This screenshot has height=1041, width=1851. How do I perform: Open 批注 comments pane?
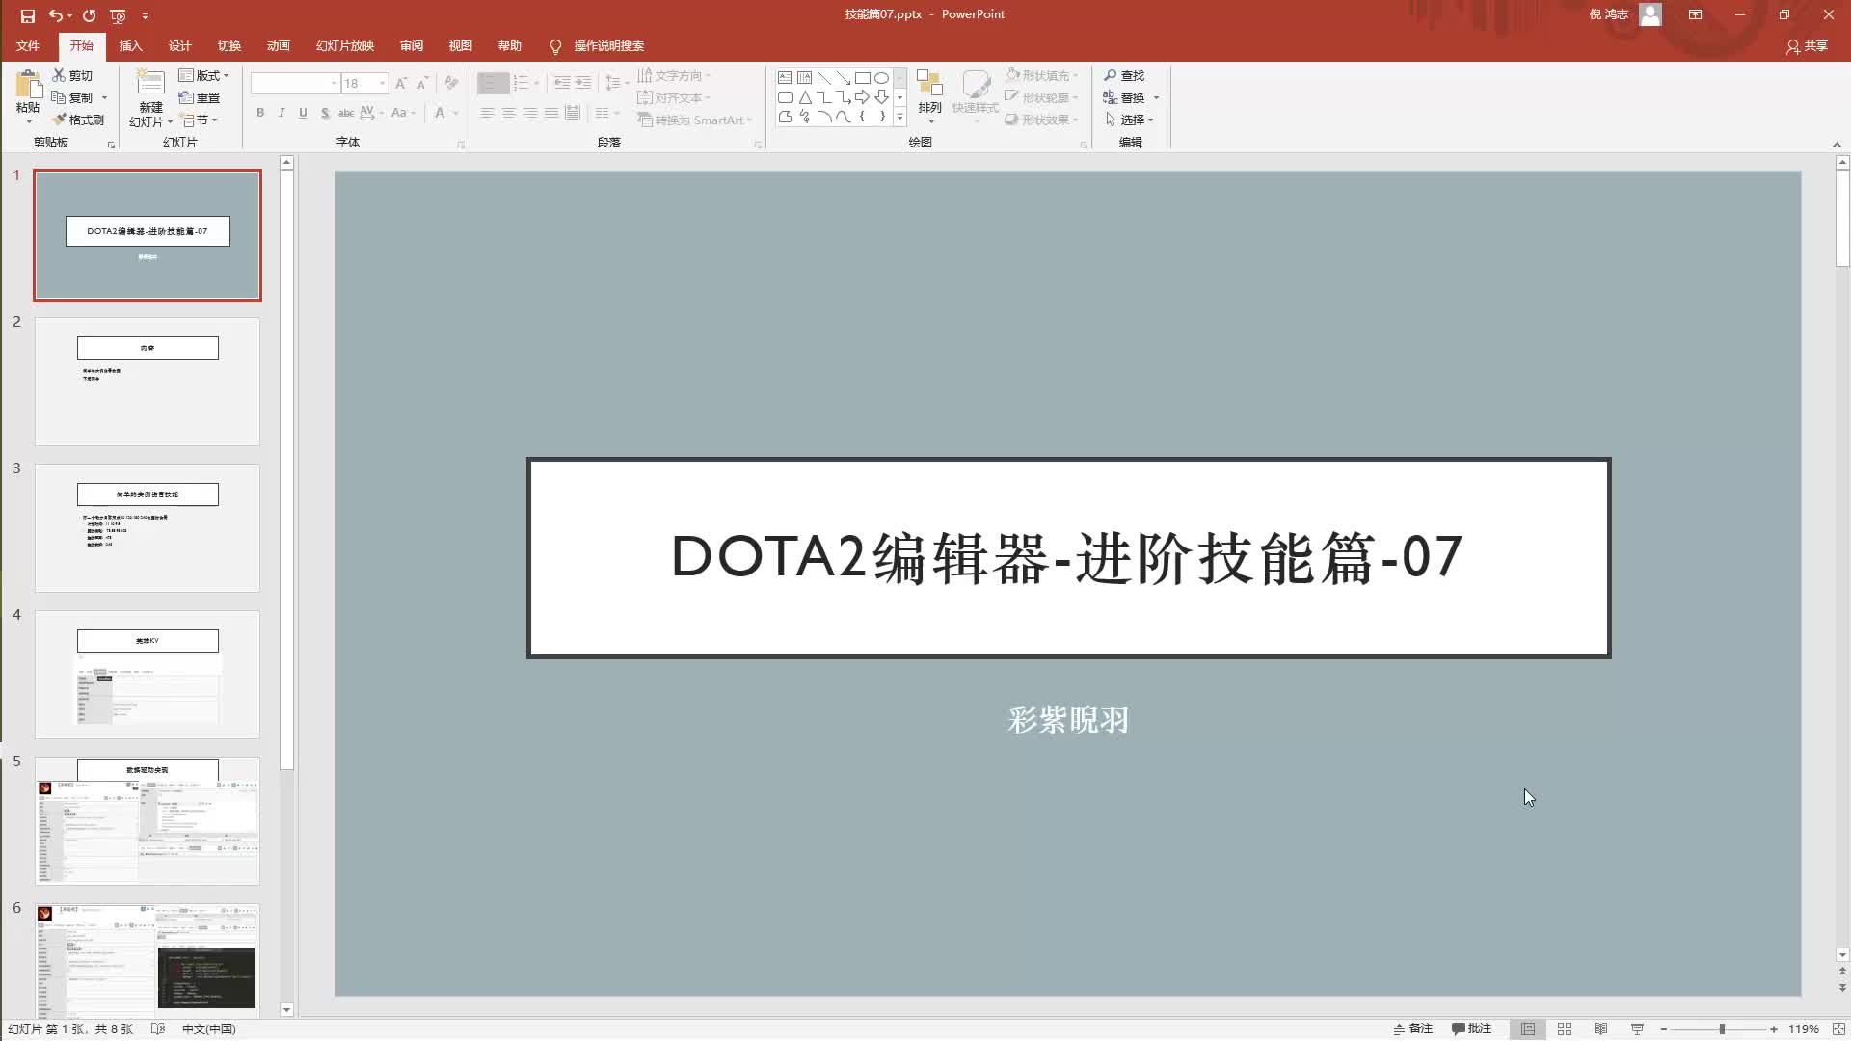pos(1471,1028)
